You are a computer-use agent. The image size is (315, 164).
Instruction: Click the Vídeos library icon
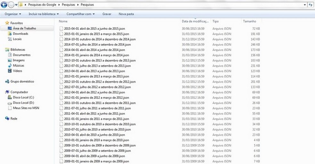10,71
